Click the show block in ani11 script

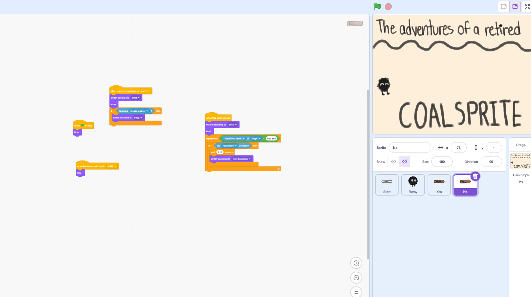point(114,104)
